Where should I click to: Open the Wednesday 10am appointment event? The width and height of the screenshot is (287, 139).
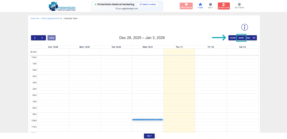[147, 120]
